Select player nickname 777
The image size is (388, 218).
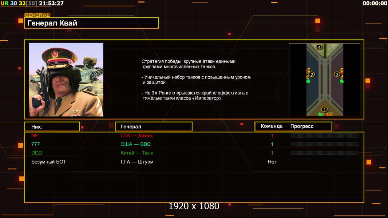coord(35,144)
